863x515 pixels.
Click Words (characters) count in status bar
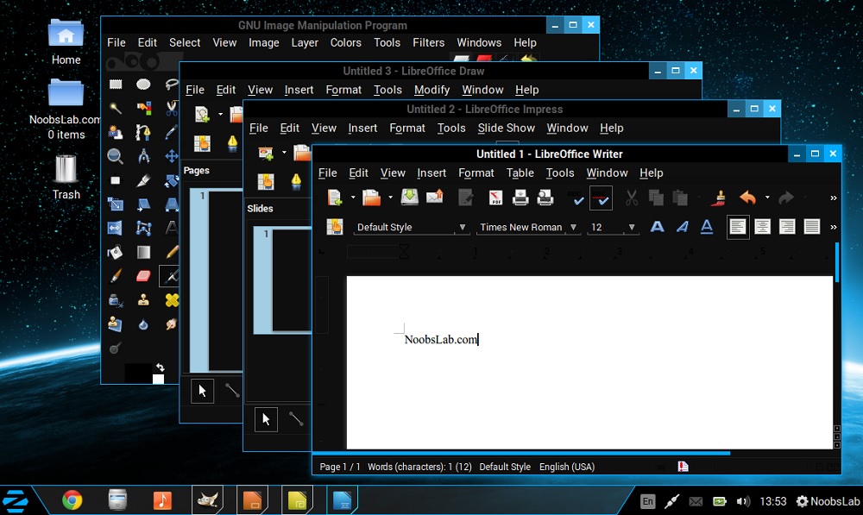[x=419, y=467]
